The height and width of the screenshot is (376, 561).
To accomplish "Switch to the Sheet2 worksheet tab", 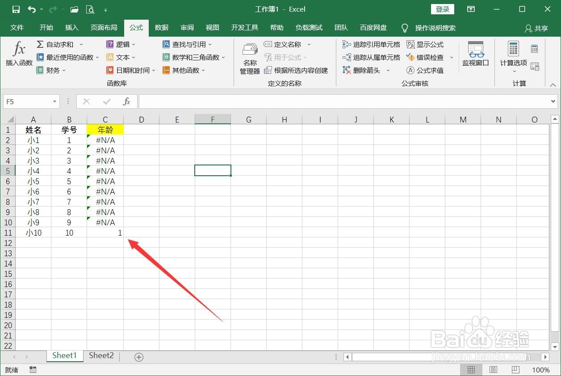I will coord(101,355).
